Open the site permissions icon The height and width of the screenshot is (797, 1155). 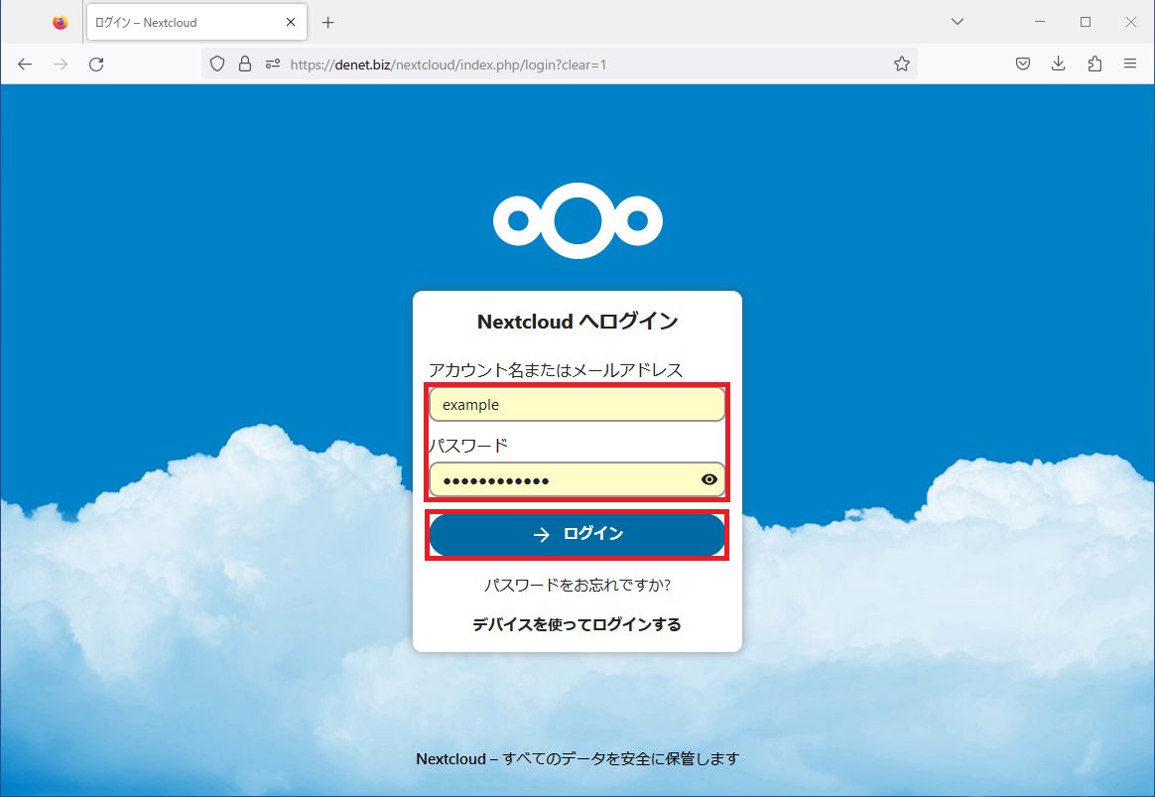[273, 65]
